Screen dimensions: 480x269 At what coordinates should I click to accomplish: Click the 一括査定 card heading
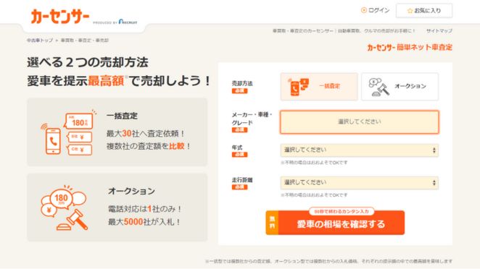122,116
